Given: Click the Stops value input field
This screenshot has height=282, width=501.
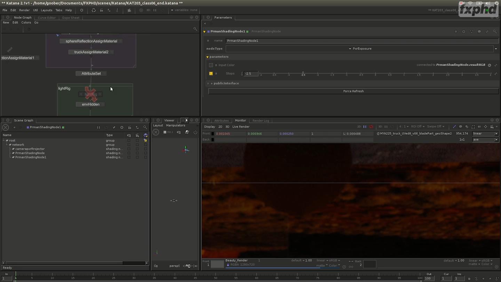Looking at the screenshot, I should pyautogui.click(x=251, y=74).
